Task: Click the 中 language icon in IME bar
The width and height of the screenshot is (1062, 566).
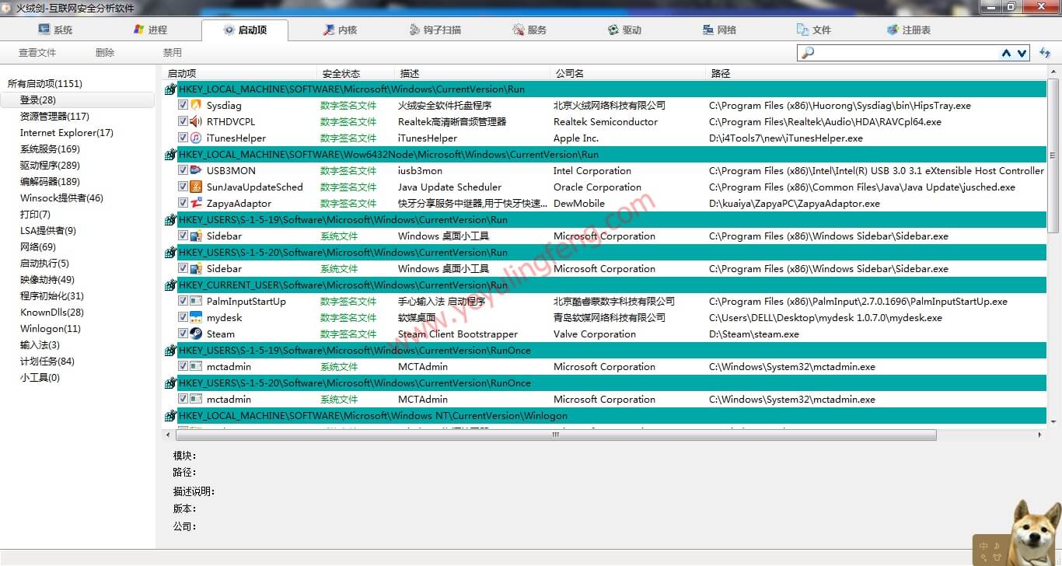Action: pos(984,545)
